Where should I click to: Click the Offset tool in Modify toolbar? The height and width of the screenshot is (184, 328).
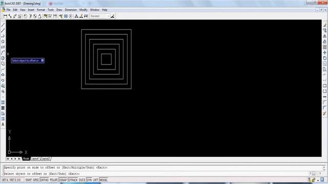324,41
